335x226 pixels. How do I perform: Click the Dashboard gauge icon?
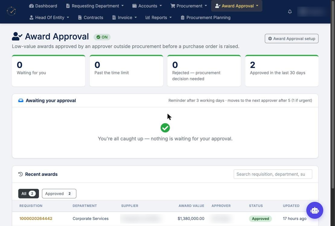[31, 6]
